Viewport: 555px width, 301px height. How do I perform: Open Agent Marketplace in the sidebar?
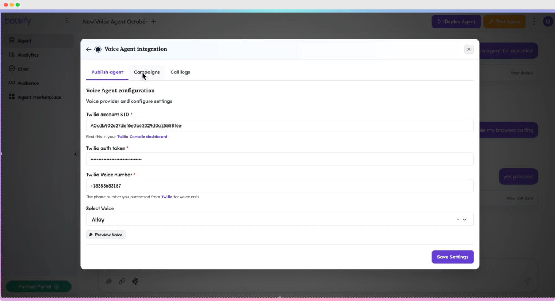[38, 97]
